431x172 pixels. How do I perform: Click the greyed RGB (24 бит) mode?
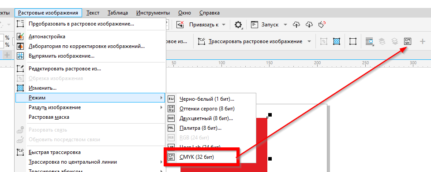tap(210, 138)
